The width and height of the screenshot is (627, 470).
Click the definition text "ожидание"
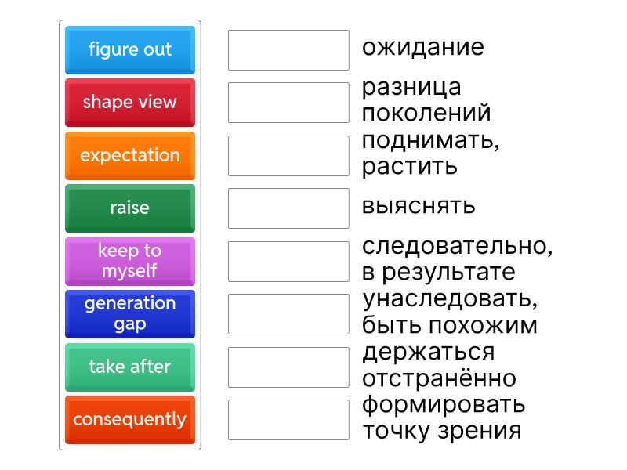(x=422, y=47)
